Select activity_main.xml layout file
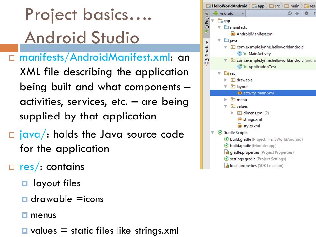Screen dimensions: 316x237 click(x=263, y=93)
